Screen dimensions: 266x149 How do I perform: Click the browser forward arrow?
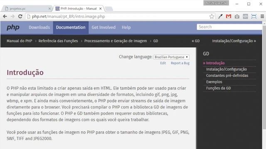pos(12,17)
